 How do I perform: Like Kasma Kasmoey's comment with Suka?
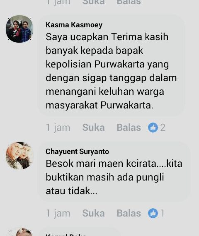click(x=93, y=128)
